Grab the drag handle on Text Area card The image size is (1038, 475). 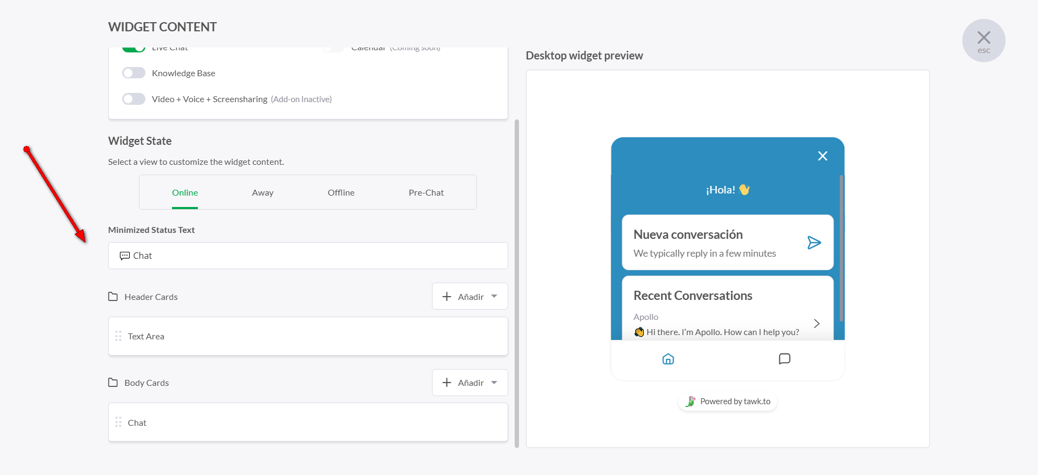tap(118, 336)
